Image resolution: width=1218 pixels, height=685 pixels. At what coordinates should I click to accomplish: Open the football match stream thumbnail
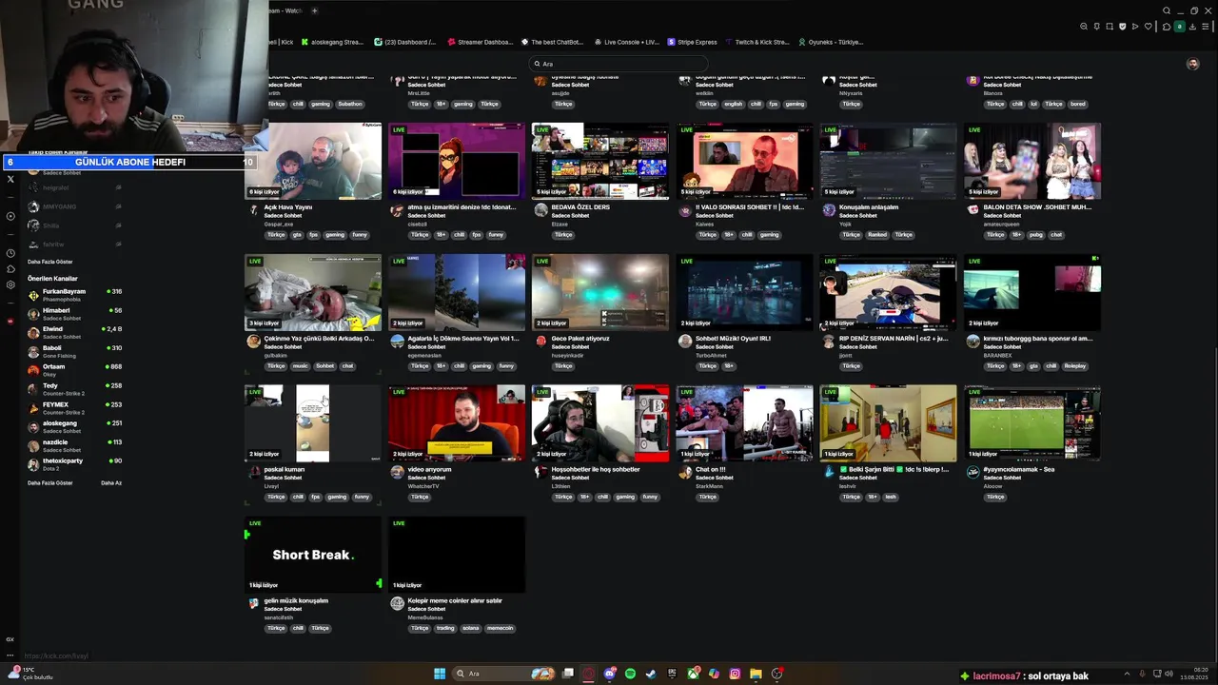1032,423
